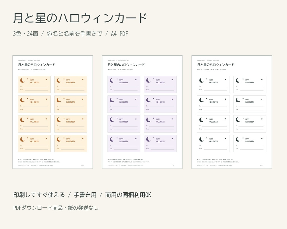Viewport: 287px width, 229px height.
Task: Click the title inside the purple sheet preview
Action: (x=126, y=65)
